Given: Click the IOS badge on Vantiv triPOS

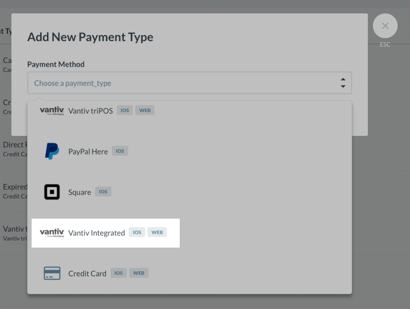Looking at the screenshot, I should click(125, 110).
